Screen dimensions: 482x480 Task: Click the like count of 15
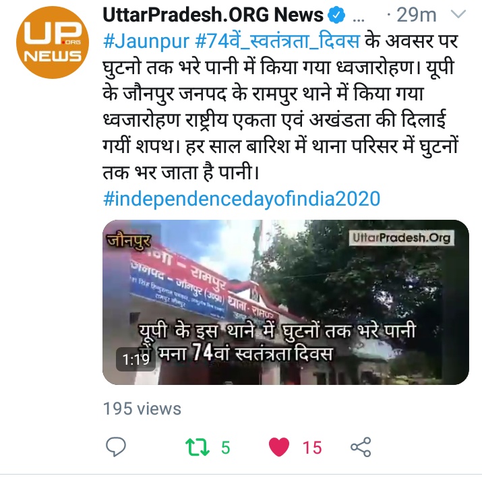pyautogui.click(x=312, y=448)
